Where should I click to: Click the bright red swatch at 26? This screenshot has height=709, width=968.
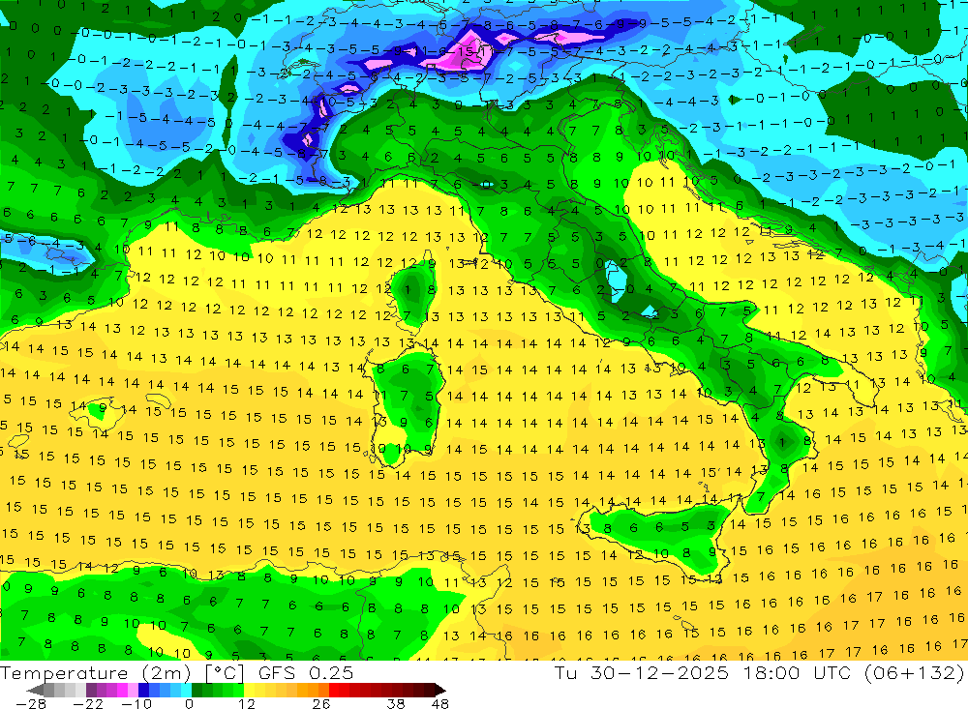click(x=334, y=690)
